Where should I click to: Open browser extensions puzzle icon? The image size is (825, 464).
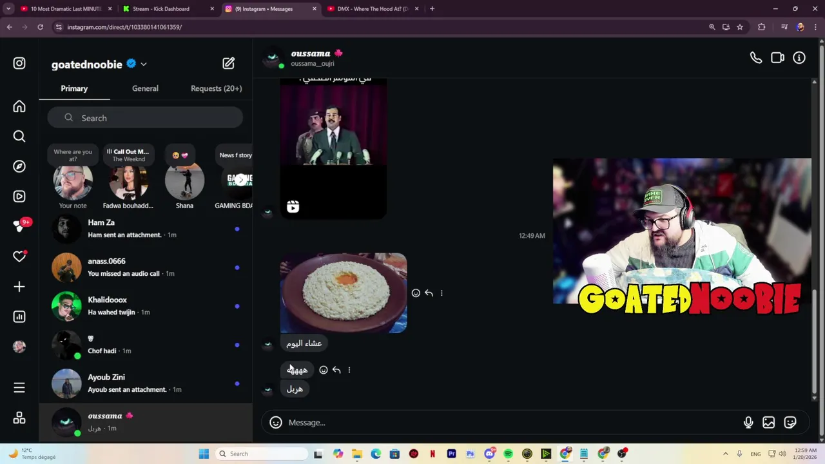762,27
